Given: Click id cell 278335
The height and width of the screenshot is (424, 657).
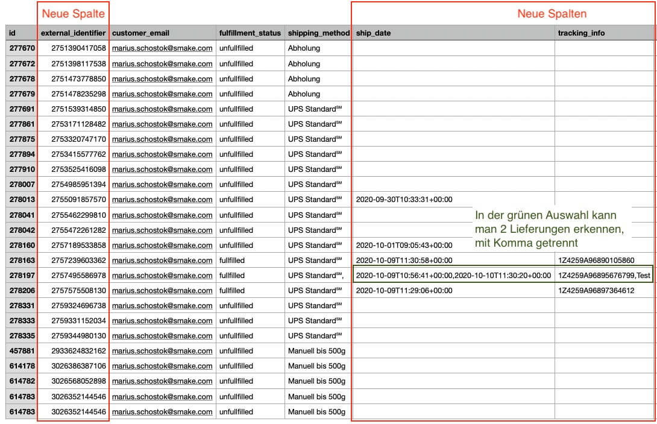Looking at the screenshot, I should (21, 336).
